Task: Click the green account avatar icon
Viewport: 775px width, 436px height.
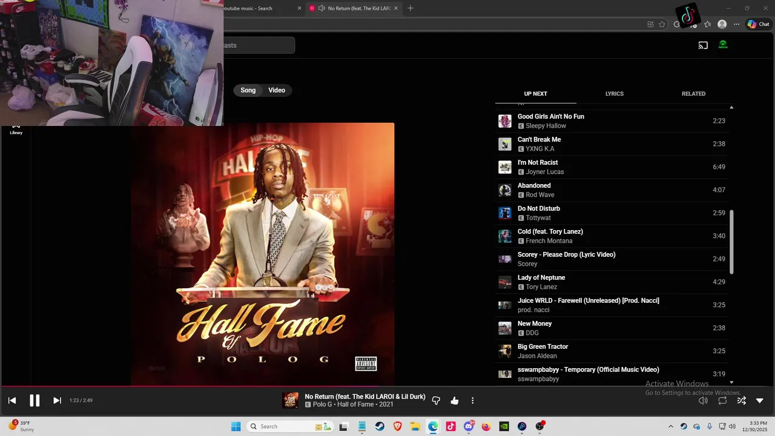Action: pos(723,45)
